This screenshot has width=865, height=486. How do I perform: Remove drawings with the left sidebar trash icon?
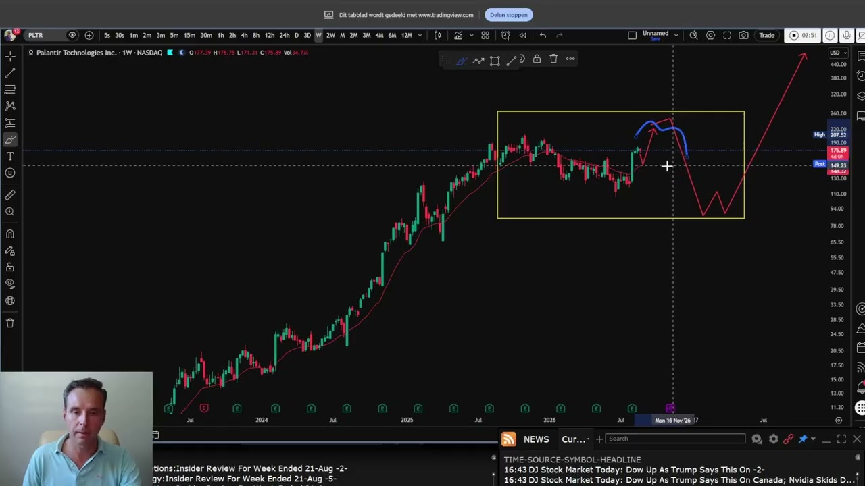[10, 323]
